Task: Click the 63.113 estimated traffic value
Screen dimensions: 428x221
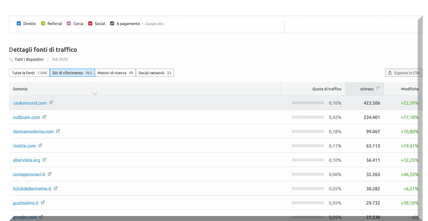Action: 373,146
